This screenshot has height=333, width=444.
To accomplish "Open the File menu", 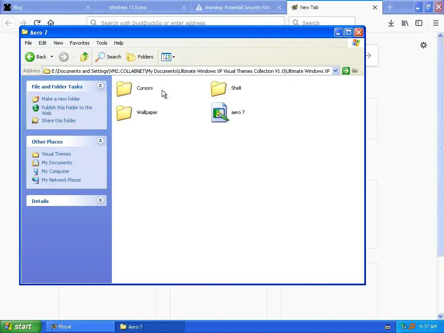I will 28,43.
